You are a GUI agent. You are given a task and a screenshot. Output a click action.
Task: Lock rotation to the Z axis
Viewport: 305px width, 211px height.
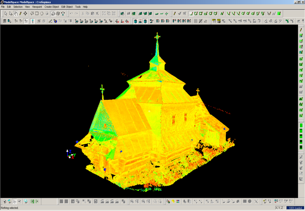pyautogui.click(x=26, y=21)
